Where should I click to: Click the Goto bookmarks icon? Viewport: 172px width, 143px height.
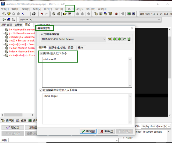[x=13, y=19]
